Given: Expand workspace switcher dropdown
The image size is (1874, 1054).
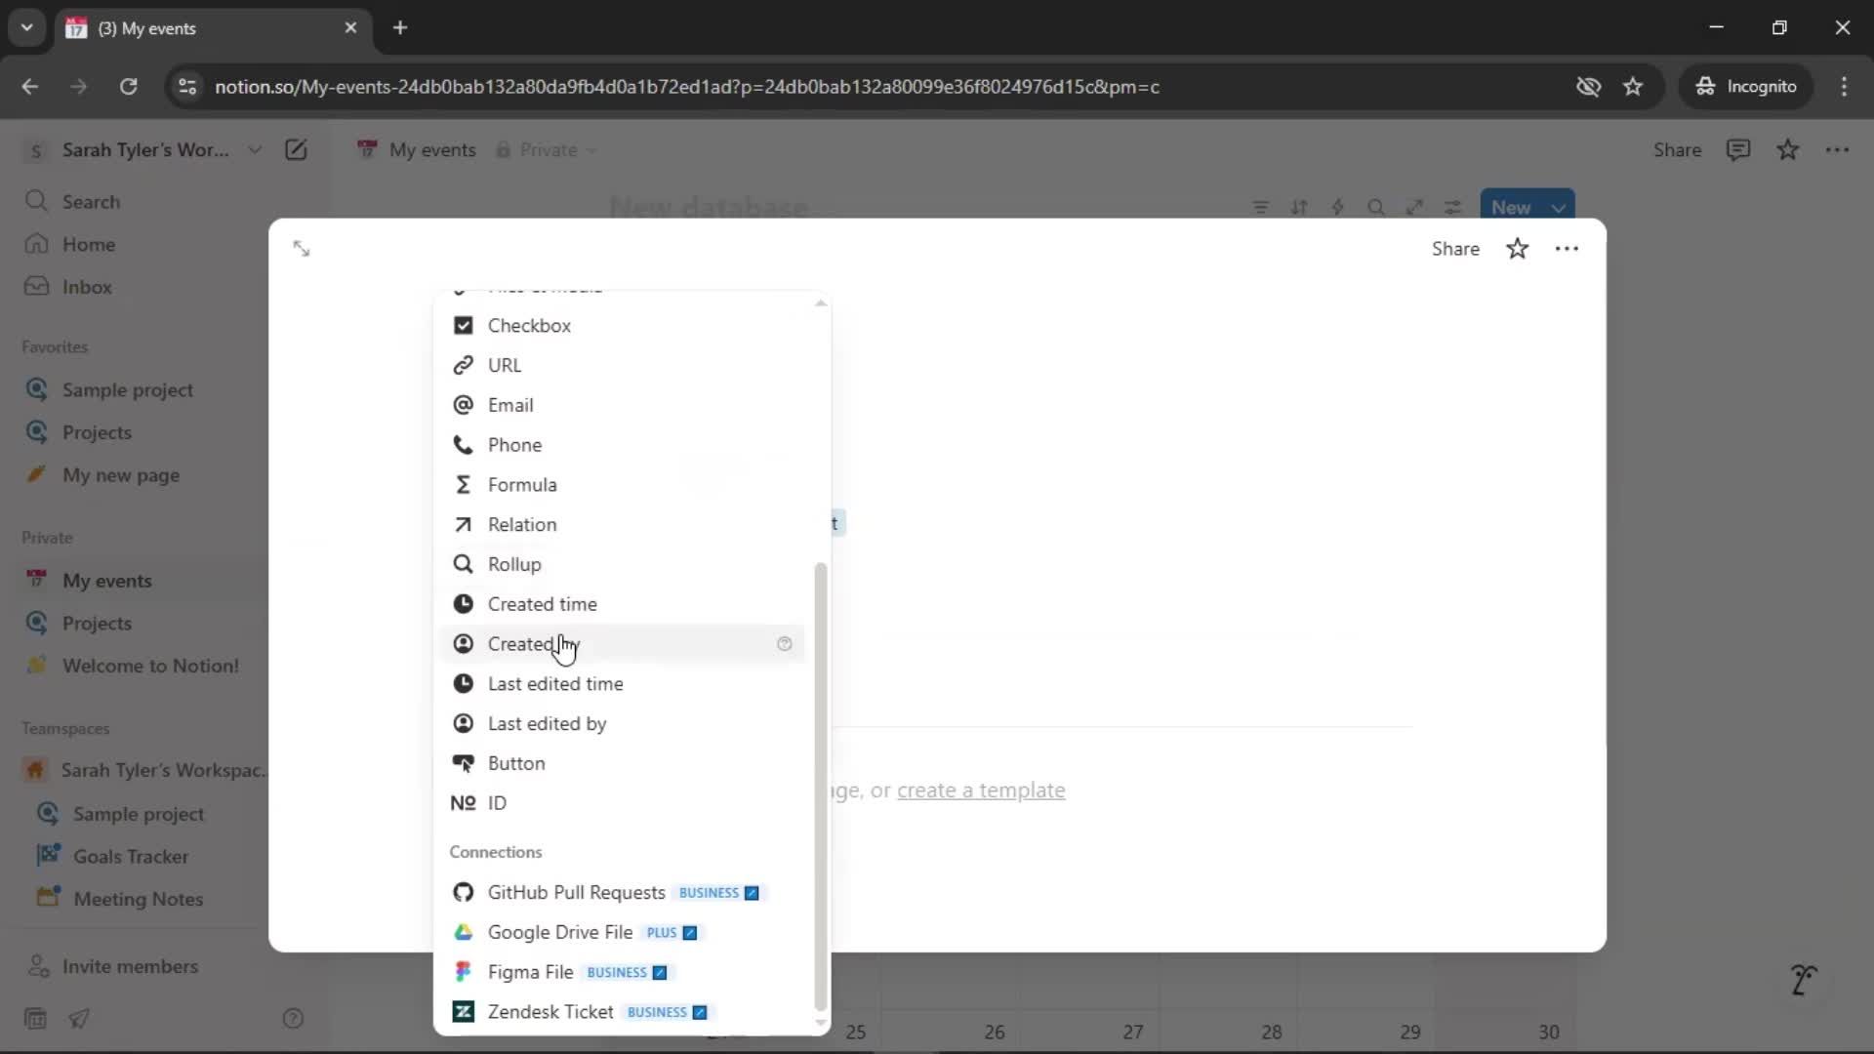Looking at the screenshot, I should tap(255, 150).
